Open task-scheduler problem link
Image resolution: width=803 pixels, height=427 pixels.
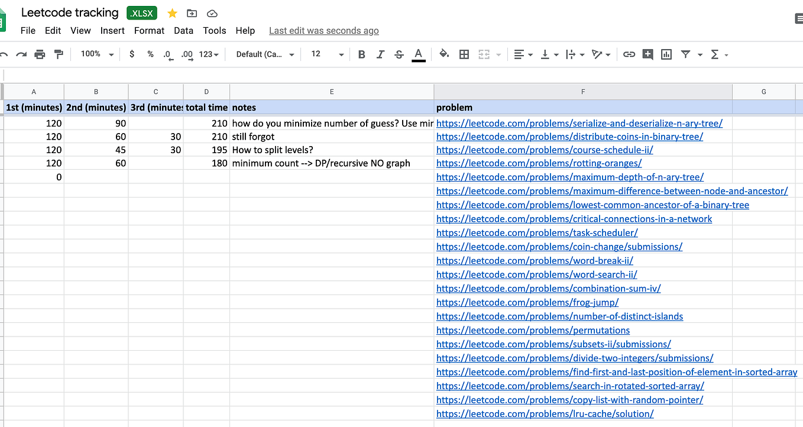(537, 233)
